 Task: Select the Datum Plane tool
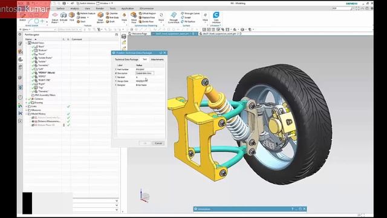click(55, 18)
